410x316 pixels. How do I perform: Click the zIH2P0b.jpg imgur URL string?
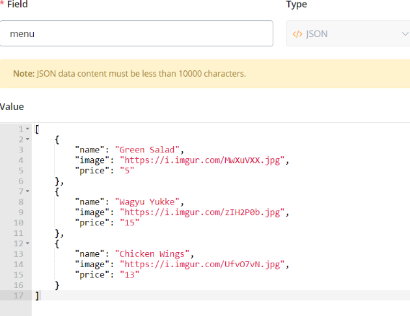[203, 212]
